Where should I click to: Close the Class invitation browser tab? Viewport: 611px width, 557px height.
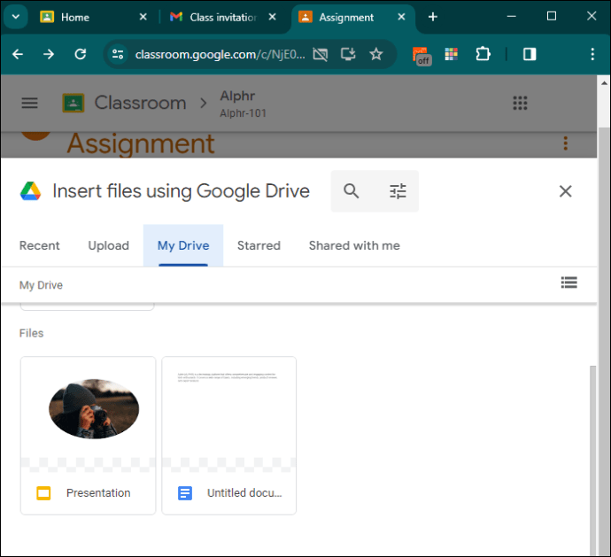click(x=273, y=17)
